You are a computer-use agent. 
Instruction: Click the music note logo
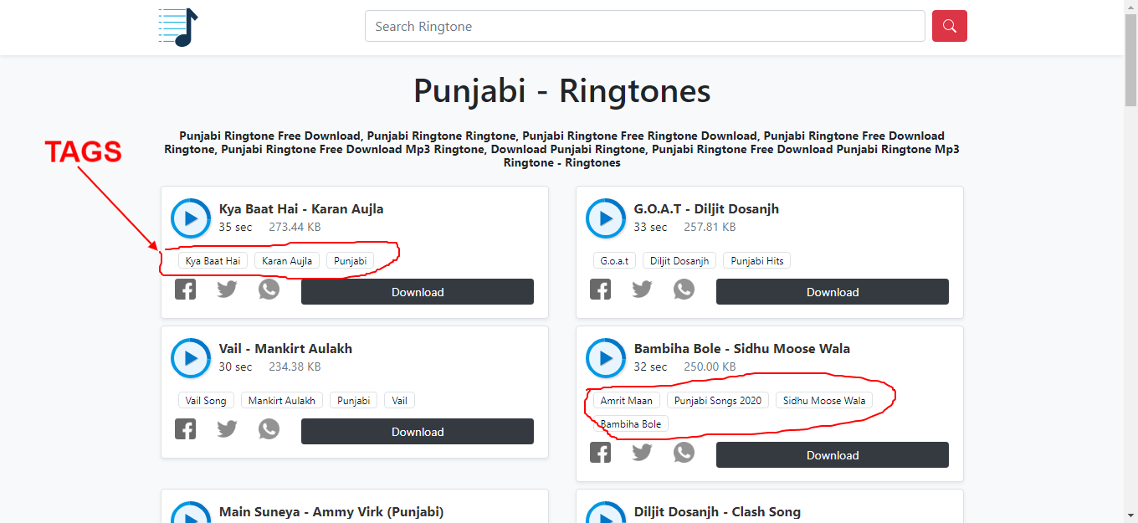(x=177, y=26)
